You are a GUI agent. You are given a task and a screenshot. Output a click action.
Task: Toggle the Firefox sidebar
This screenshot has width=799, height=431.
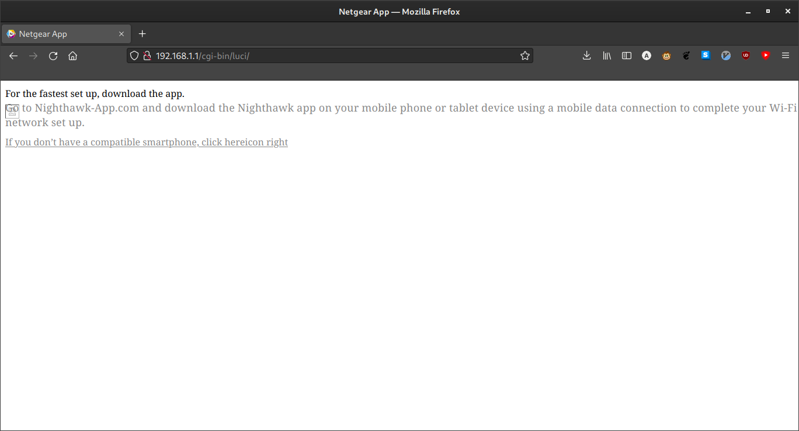click(x=627, y=56)
